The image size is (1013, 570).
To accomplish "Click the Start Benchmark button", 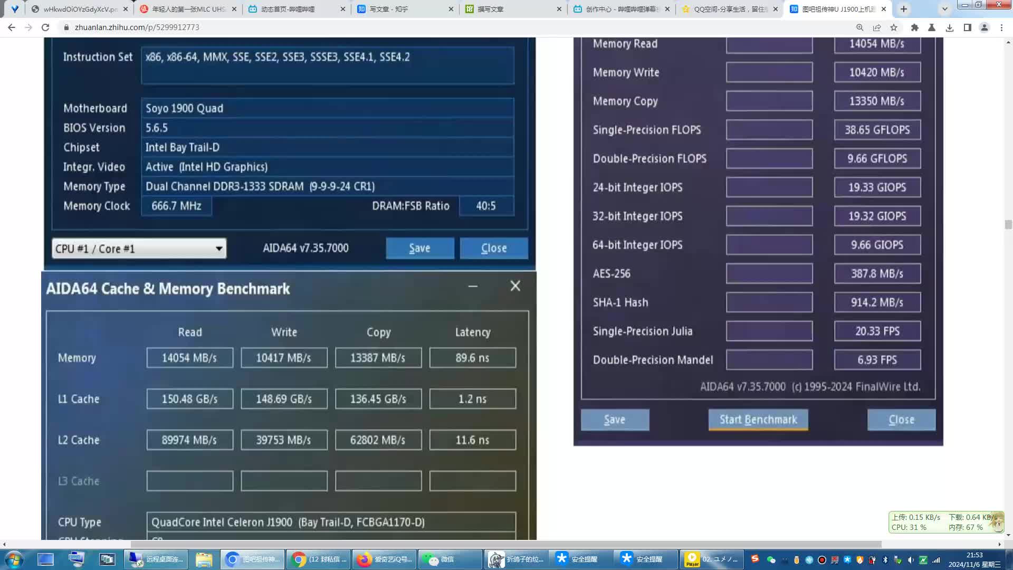I will point(758,420).
